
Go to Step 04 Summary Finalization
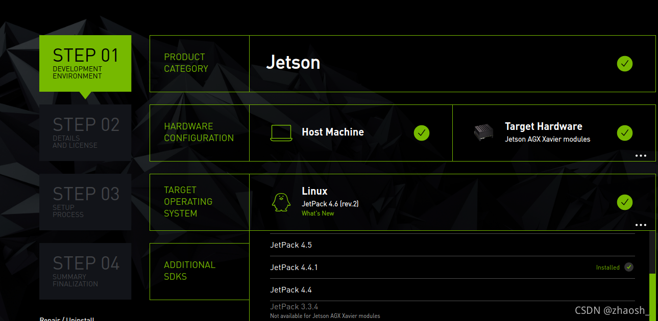(85, 271)
